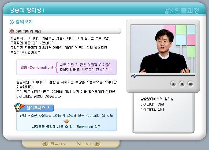The image size is (209, 150).
Task: Select 아이디어의 핵심 in the chapter list
Action: [152, 110]
